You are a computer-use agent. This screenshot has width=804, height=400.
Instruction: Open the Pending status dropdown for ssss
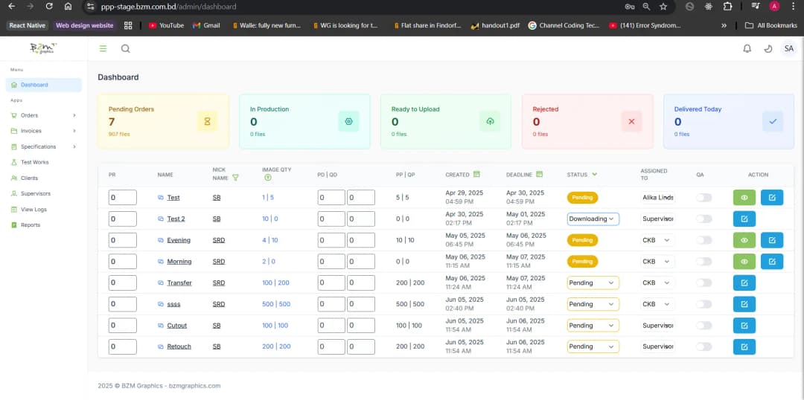pos(593,304)
